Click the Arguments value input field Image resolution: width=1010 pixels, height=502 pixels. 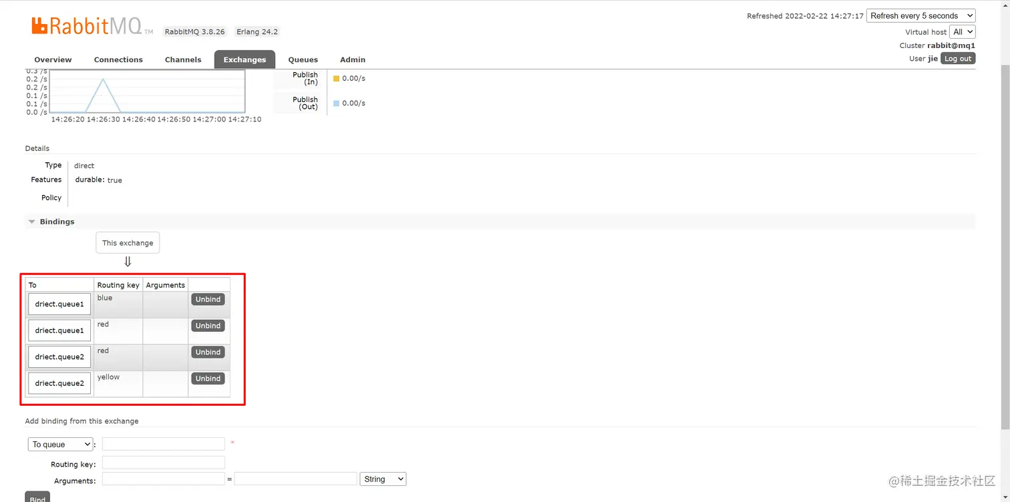pos(296,479)
